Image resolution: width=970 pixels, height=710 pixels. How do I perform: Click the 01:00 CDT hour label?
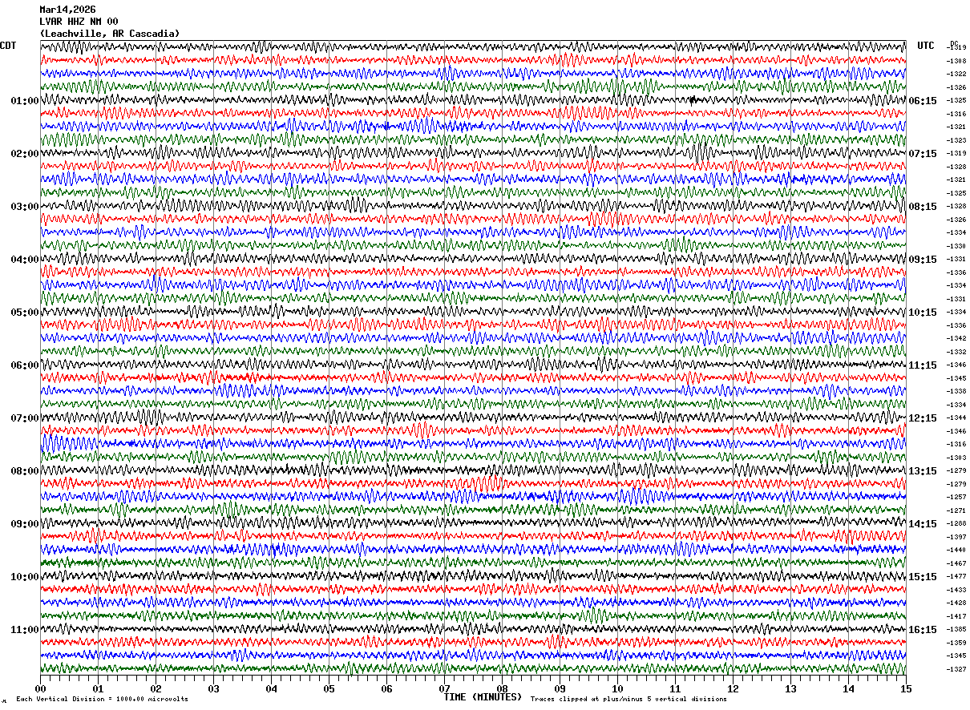click(x=25, y=101)
